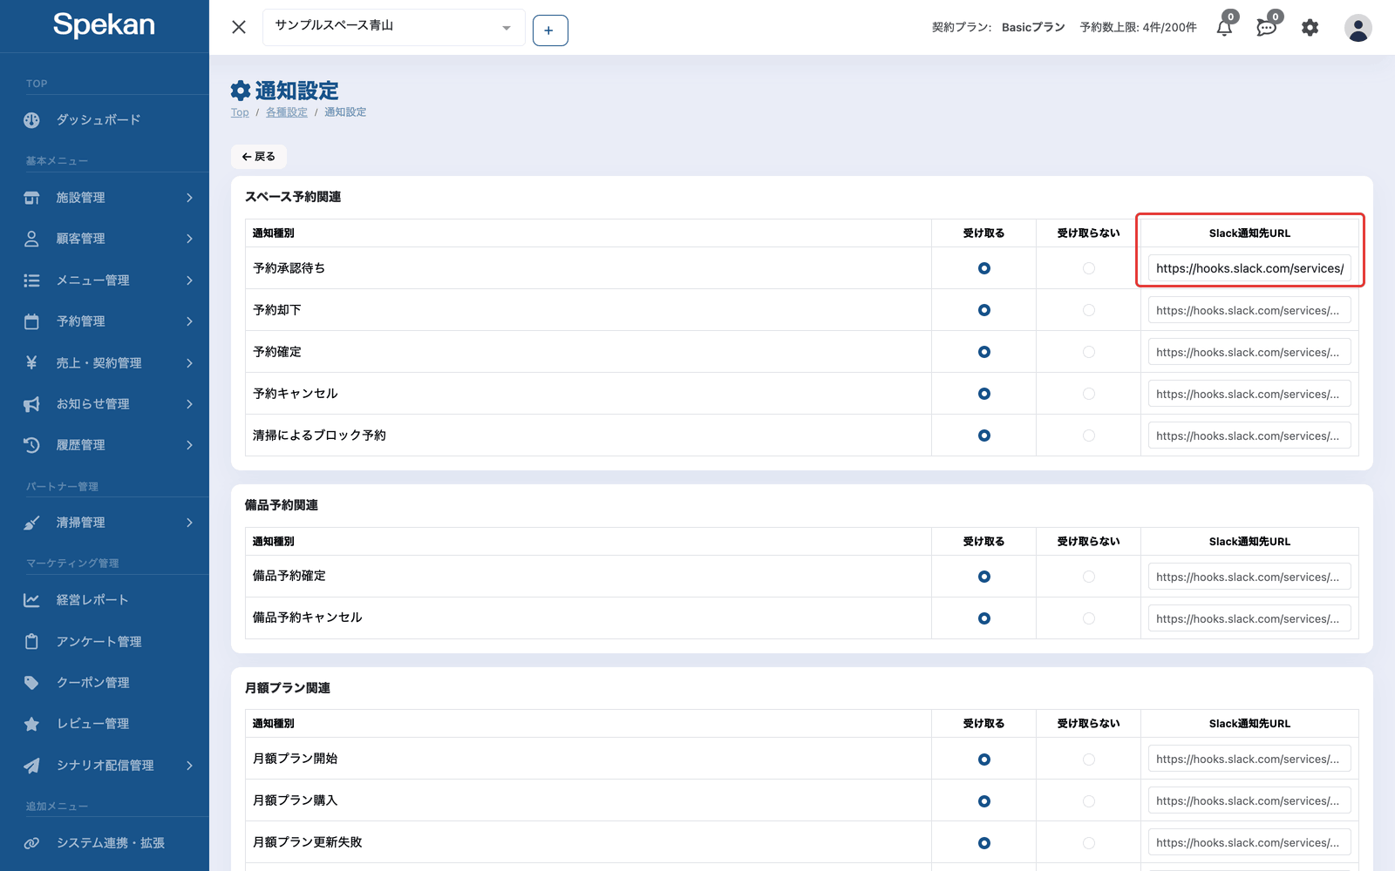This screenshot has height=871, width=1395.
Task: Close the sidebar with X icon
Action: click(x=239, y=28)
